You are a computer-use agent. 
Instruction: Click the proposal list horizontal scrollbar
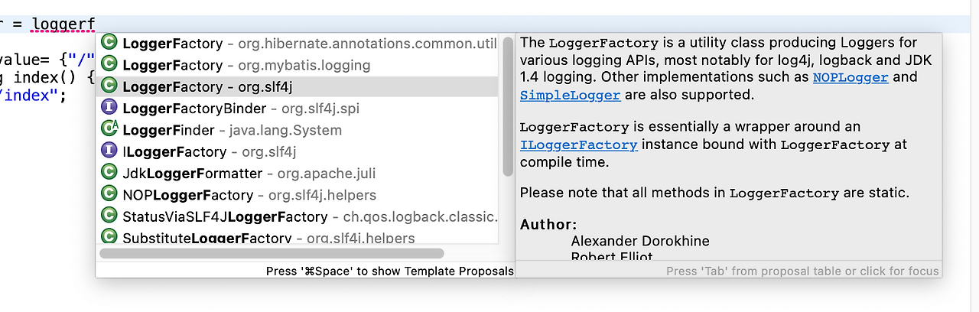click(272, 253)
